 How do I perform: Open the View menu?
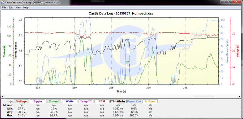click(18, 7)
